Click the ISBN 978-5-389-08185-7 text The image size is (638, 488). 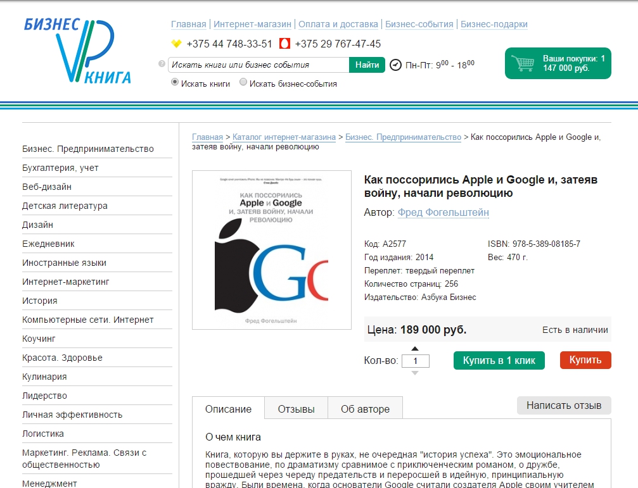[x=534, y=244]
